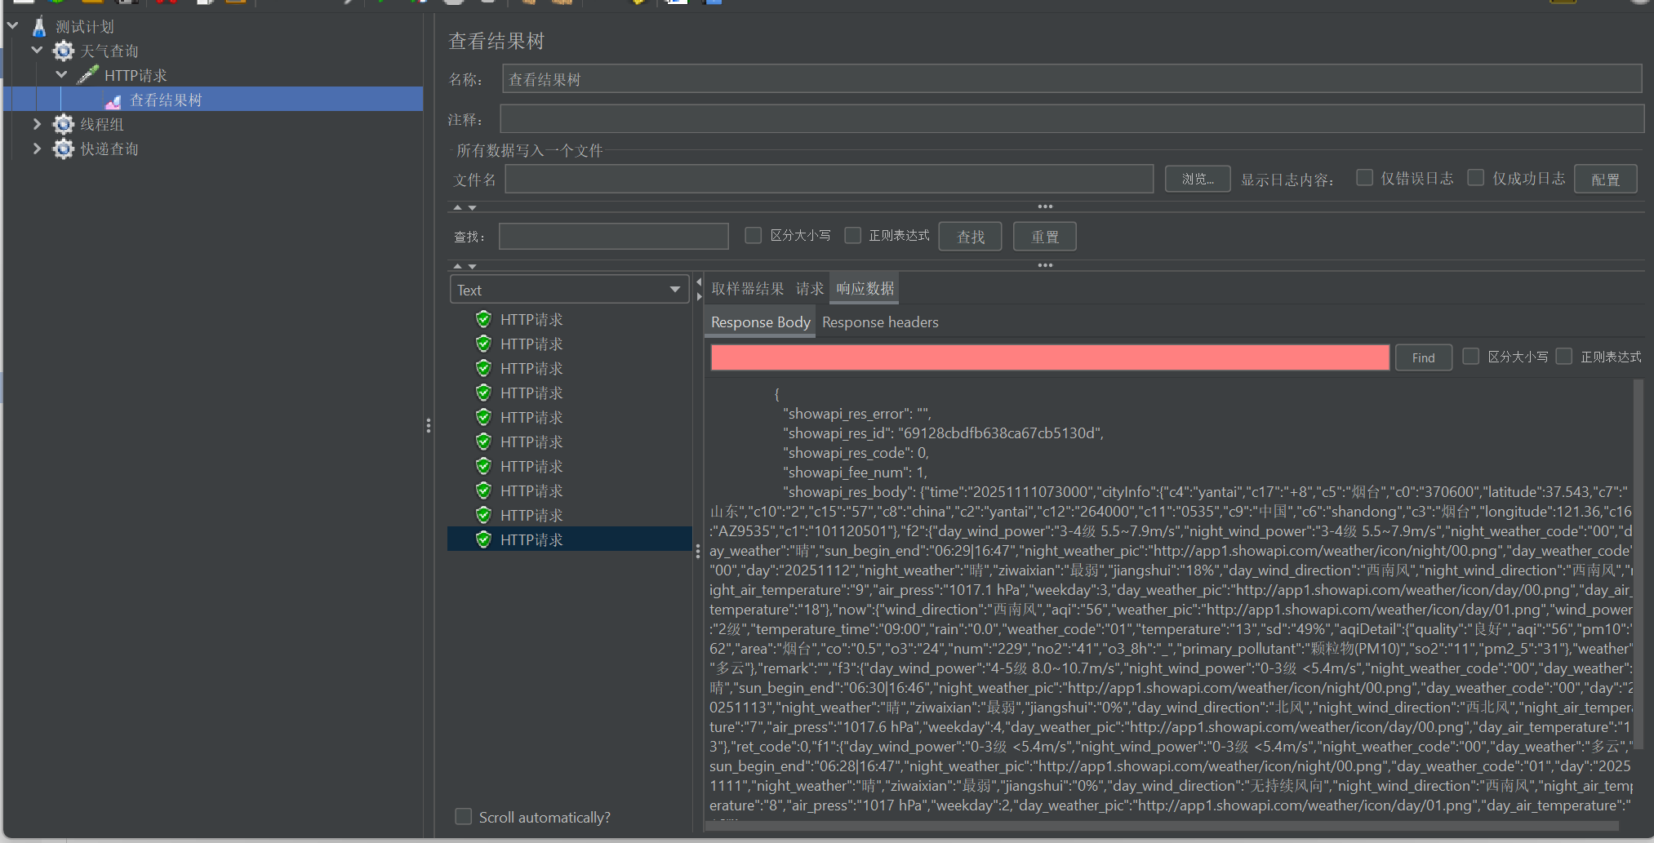This screenshot has height=843, width=1654.
Task: Click the 查看结果树 listener icon in the tree
Action: [113, 100]
